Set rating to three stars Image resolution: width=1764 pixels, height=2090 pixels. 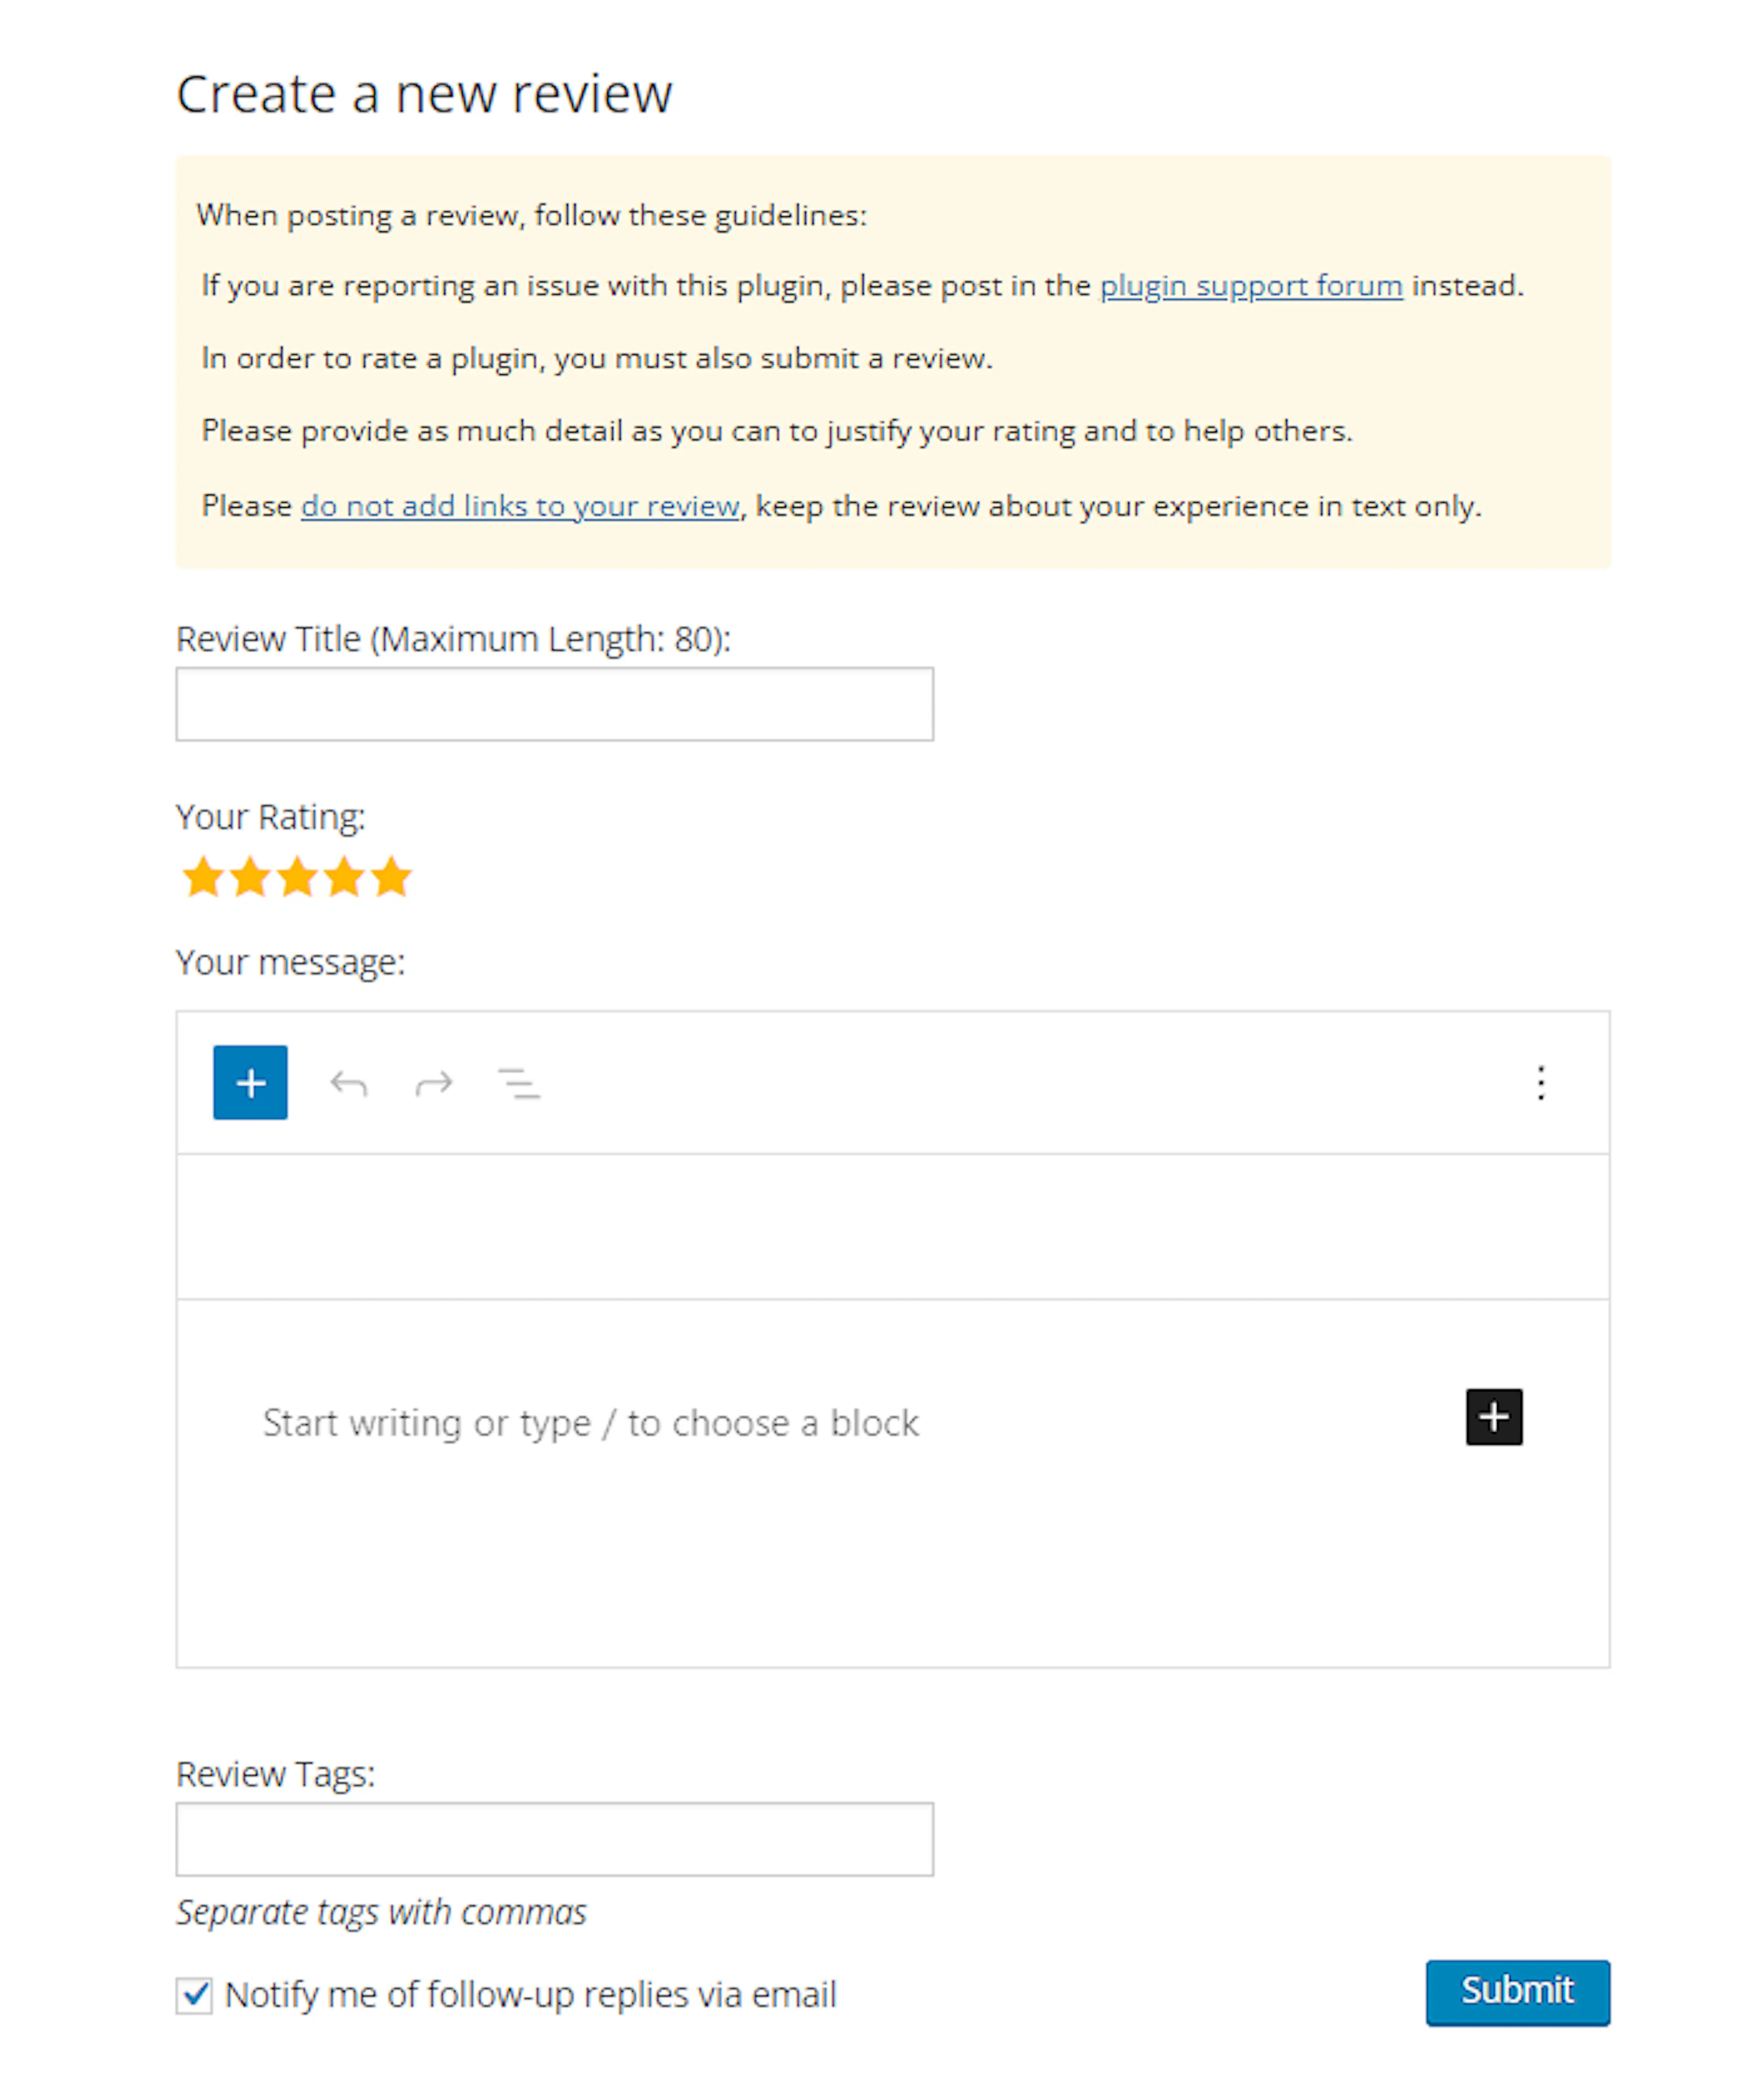click(x=297, y=877)
